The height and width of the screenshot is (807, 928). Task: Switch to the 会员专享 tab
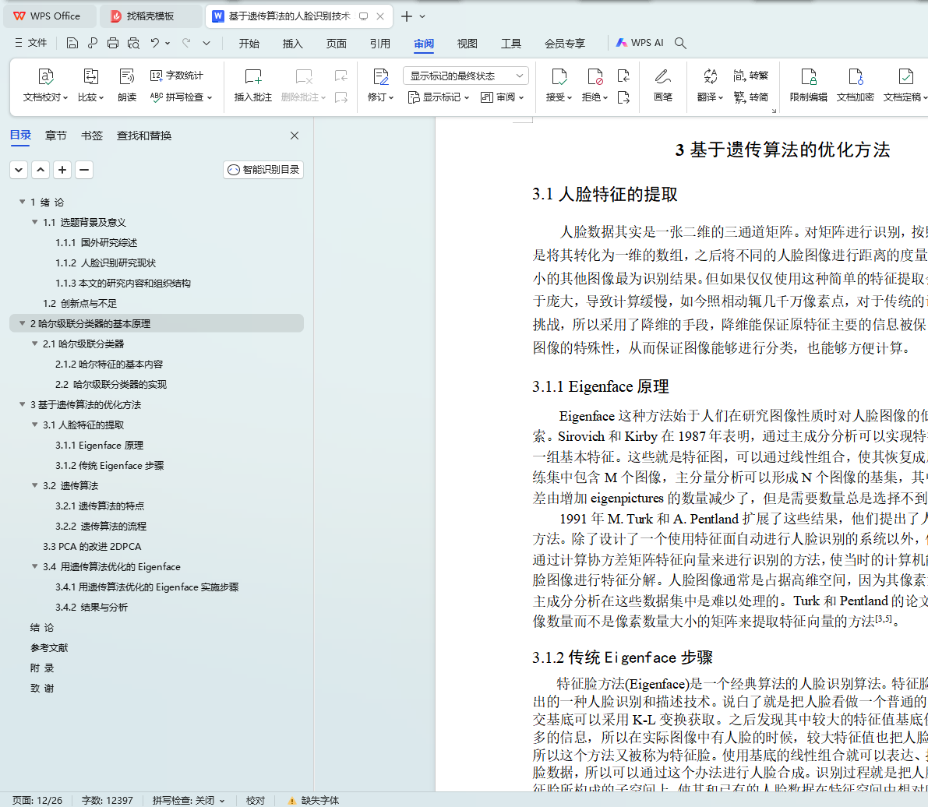tap(565, 43)
